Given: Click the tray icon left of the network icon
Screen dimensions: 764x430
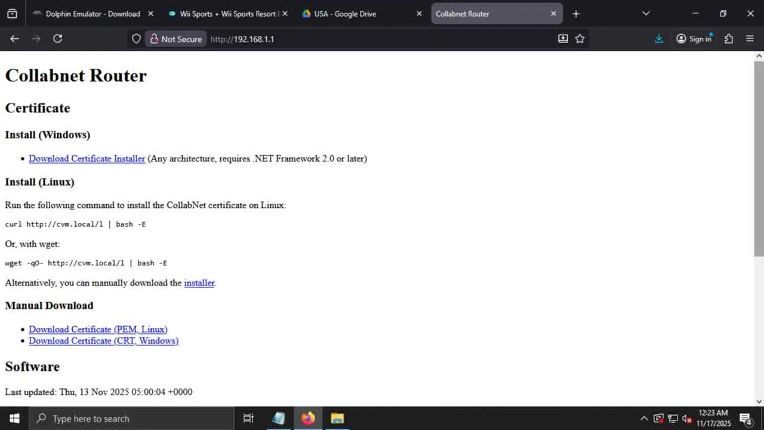Looking at the screenshot, I should (x=658, y=418).
